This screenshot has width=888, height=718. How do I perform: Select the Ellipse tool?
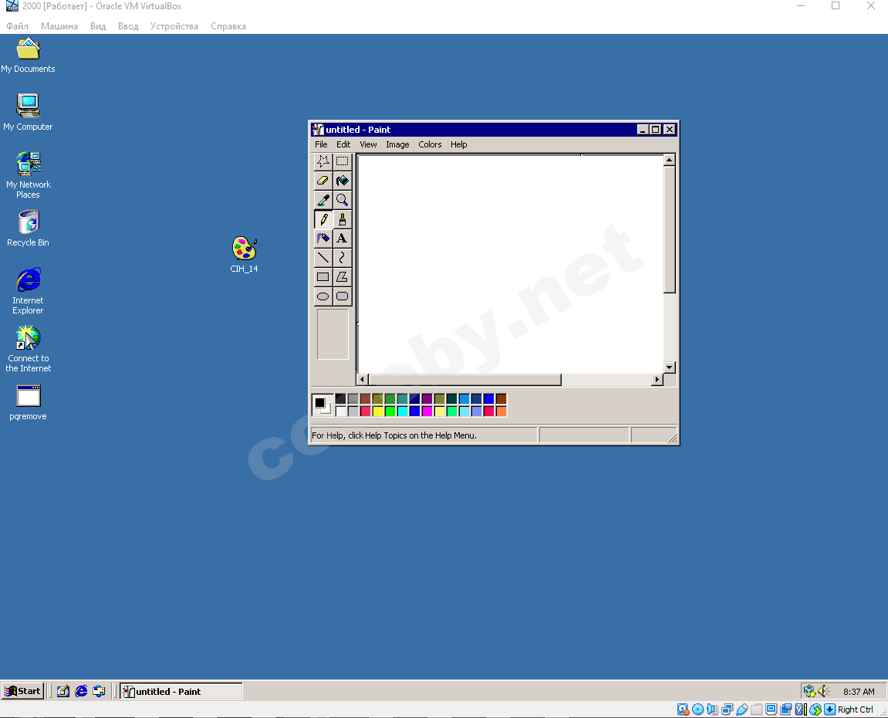pos(322,296)
